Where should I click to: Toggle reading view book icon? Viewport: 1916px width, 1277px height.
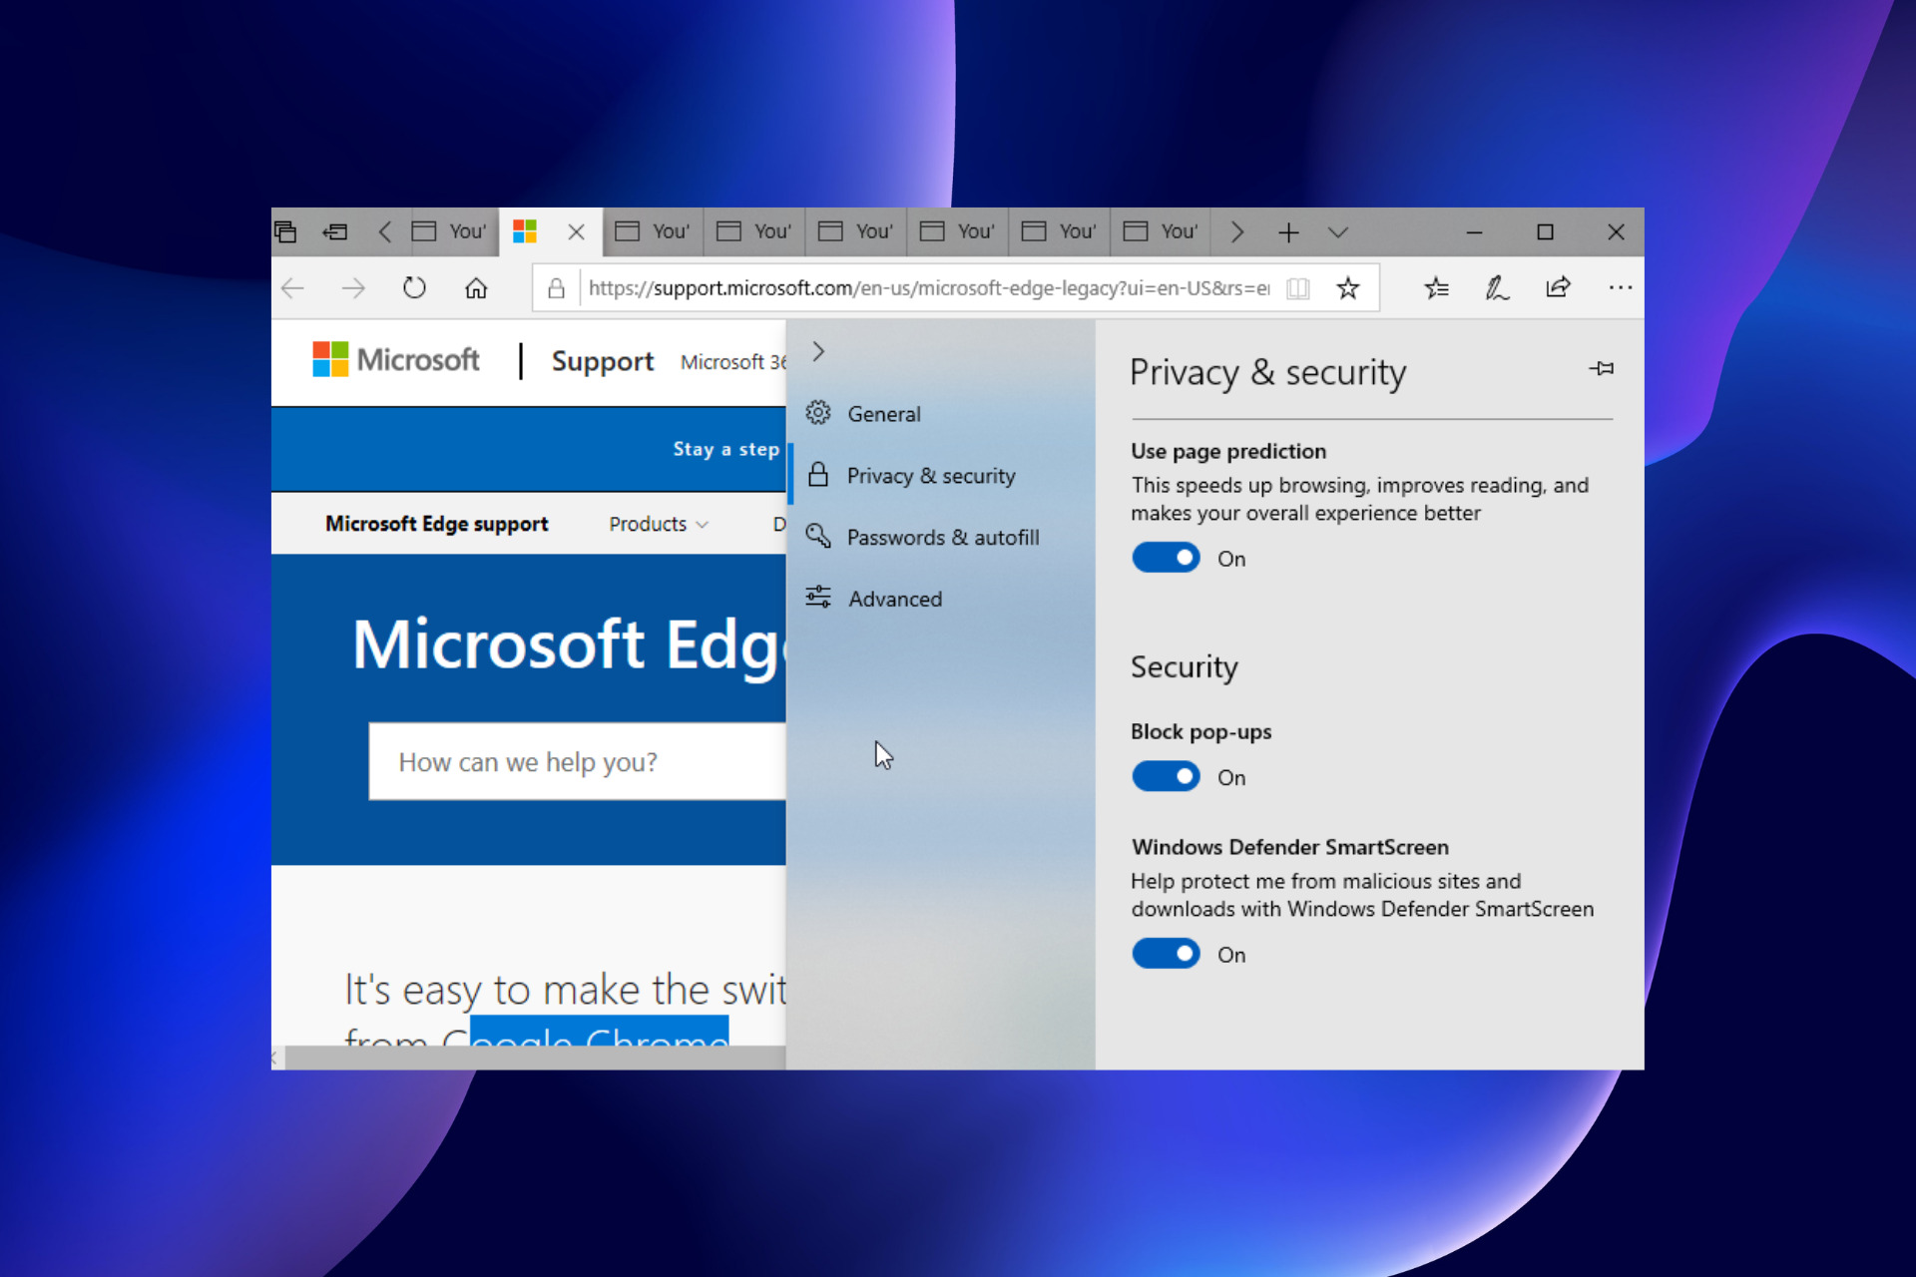[x=1298, y=288]
